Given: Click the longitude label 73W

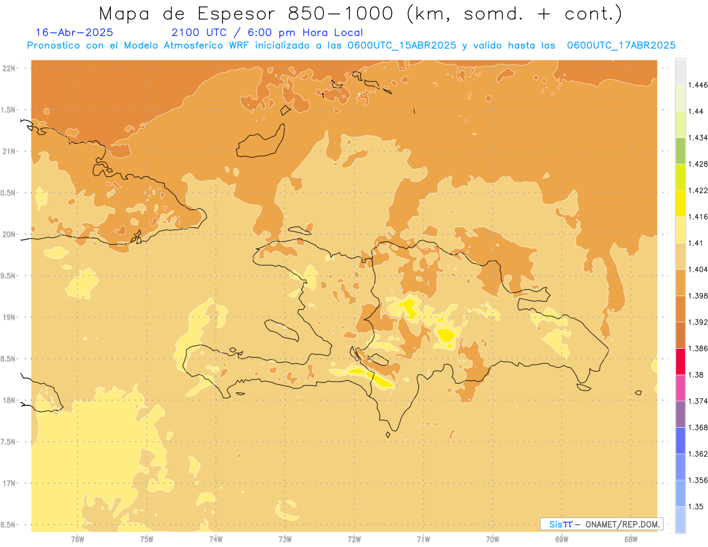Looking at the screenshot, I should (x=285, y=539).
